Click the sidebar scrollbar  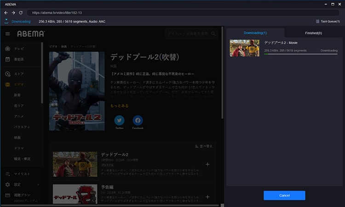tap(42, 73)
